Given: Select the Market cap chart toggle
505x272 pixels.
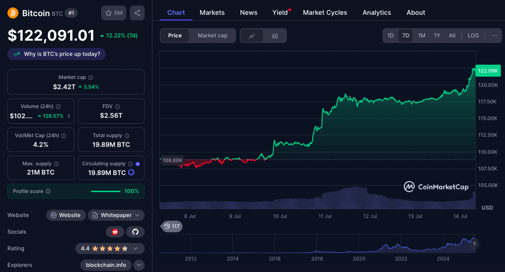Looking at the screenshot, I should 213,36.
